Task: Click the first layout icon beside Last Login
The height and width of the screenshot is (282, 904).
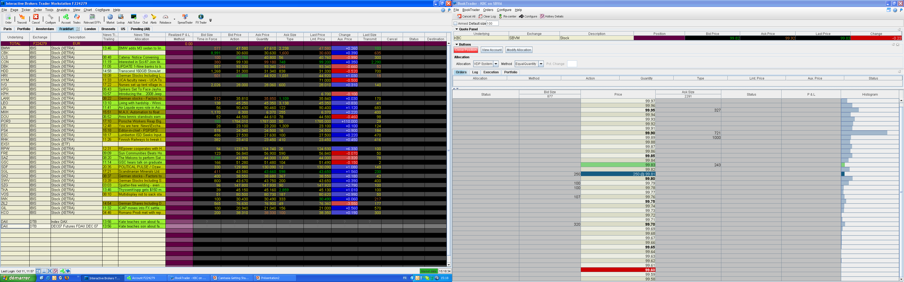Action: 38,271
